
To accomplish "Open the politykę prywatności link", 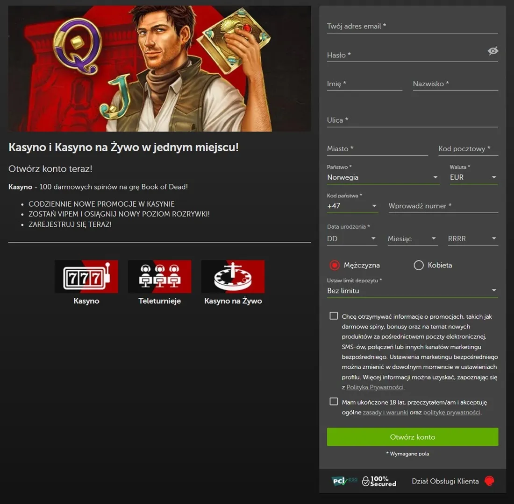I will coord(452,413).
